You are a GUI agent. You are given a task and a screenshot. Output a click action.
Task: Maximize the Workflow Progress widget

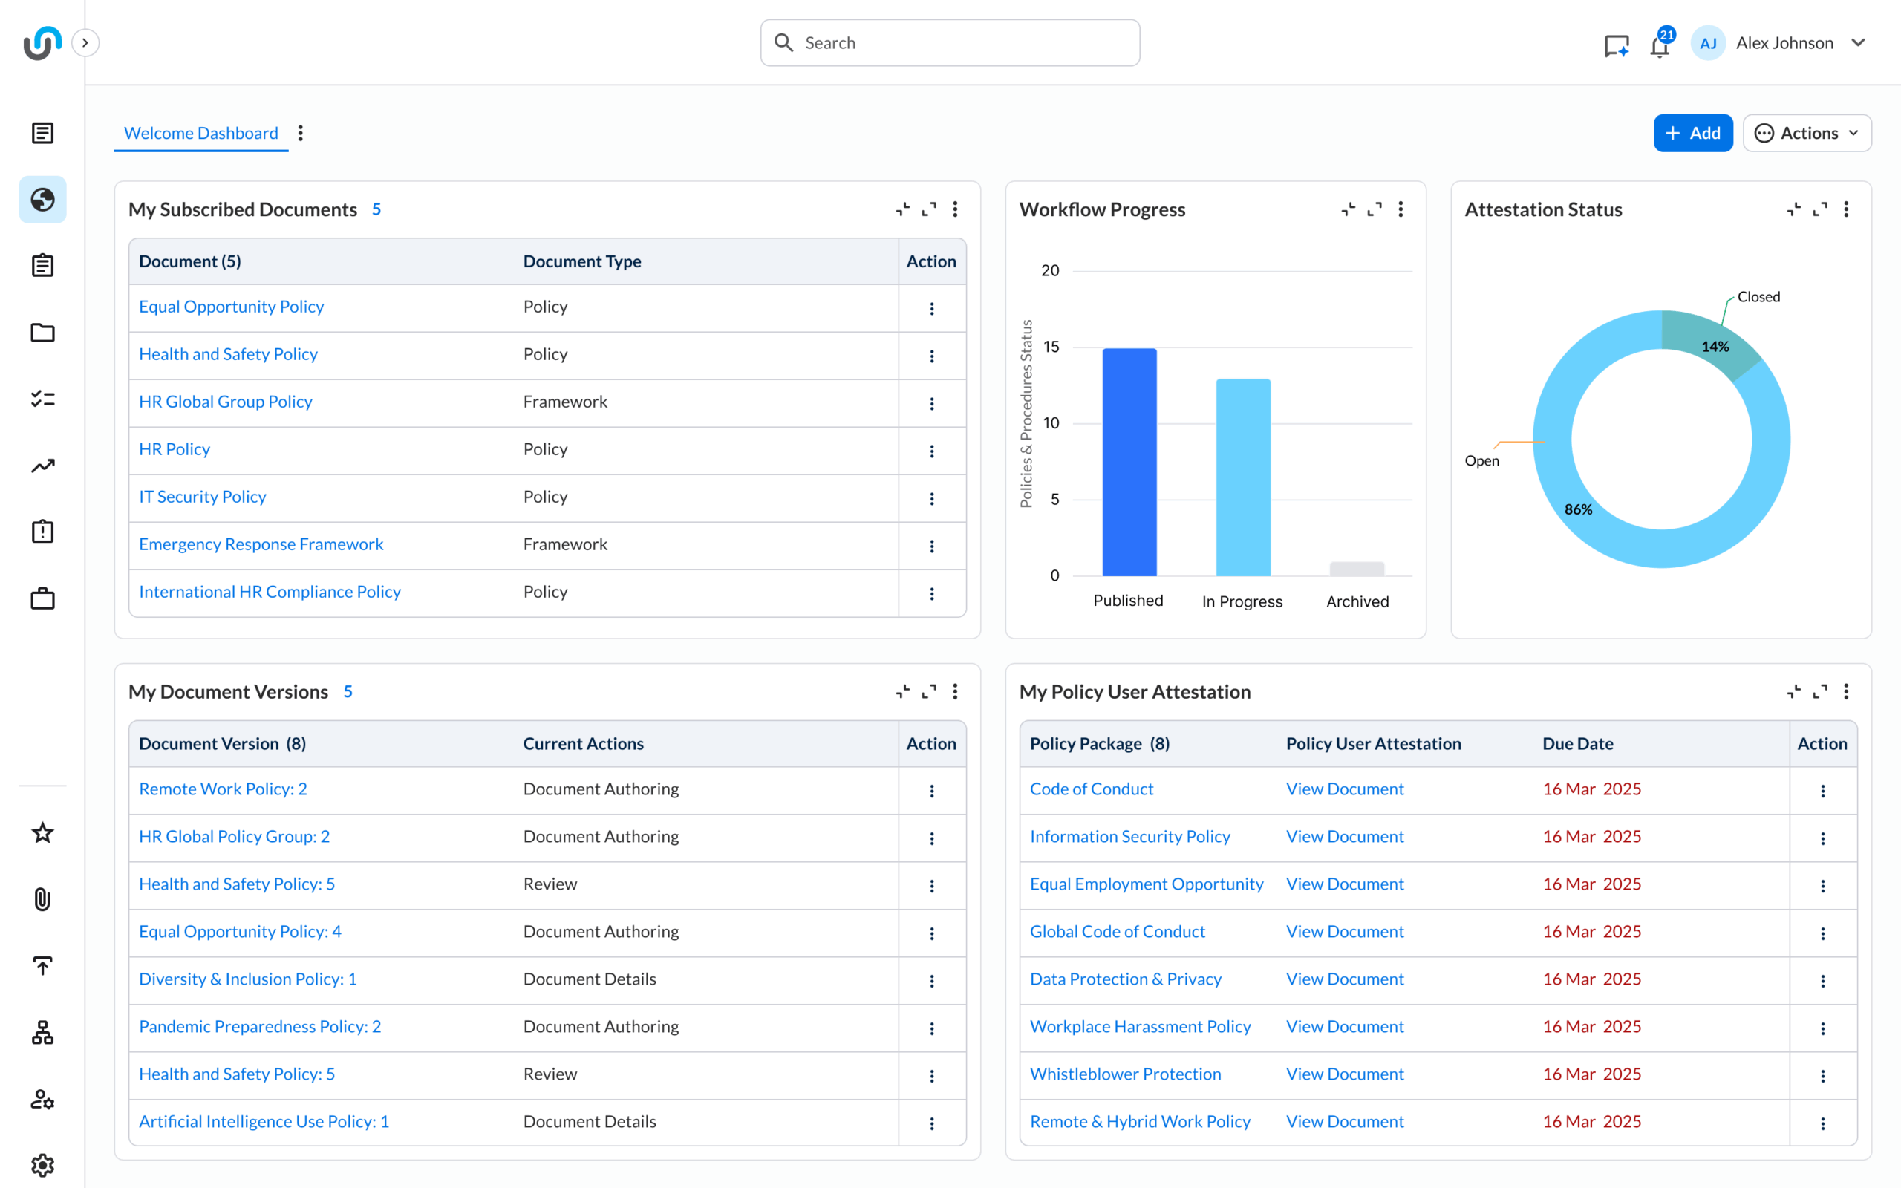click(x=1375, y=209)
